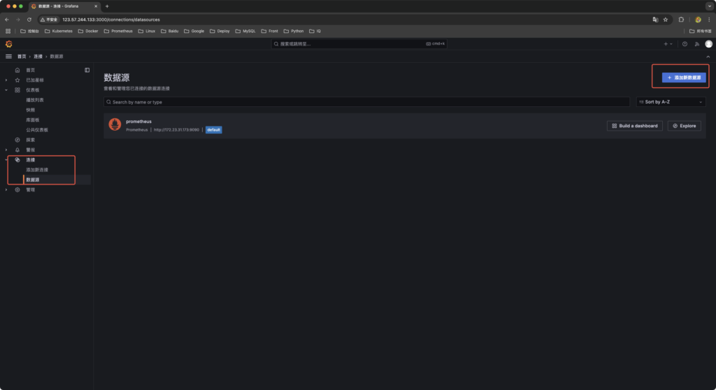
Task: Expand the 已加星标 section in sidebar
Action: [7, 80]
